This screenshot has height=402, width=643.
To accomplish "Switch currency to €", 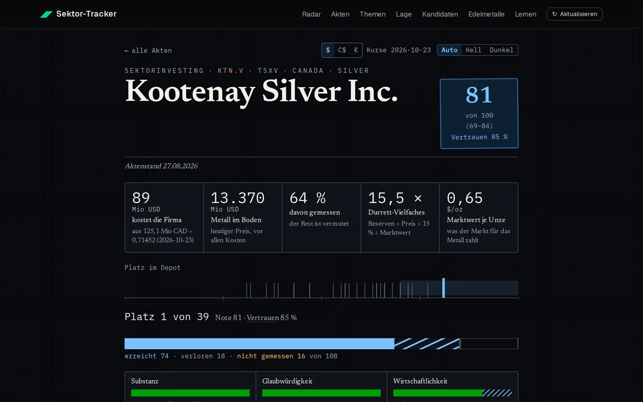I will [x=356, y=50].
